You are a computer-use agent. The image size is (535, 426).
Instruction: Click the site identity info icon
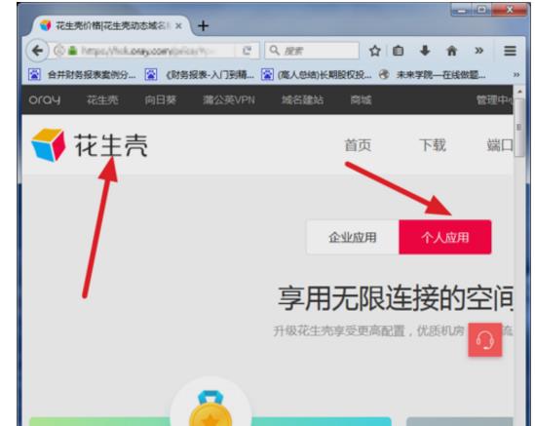(x=59, y=51)
